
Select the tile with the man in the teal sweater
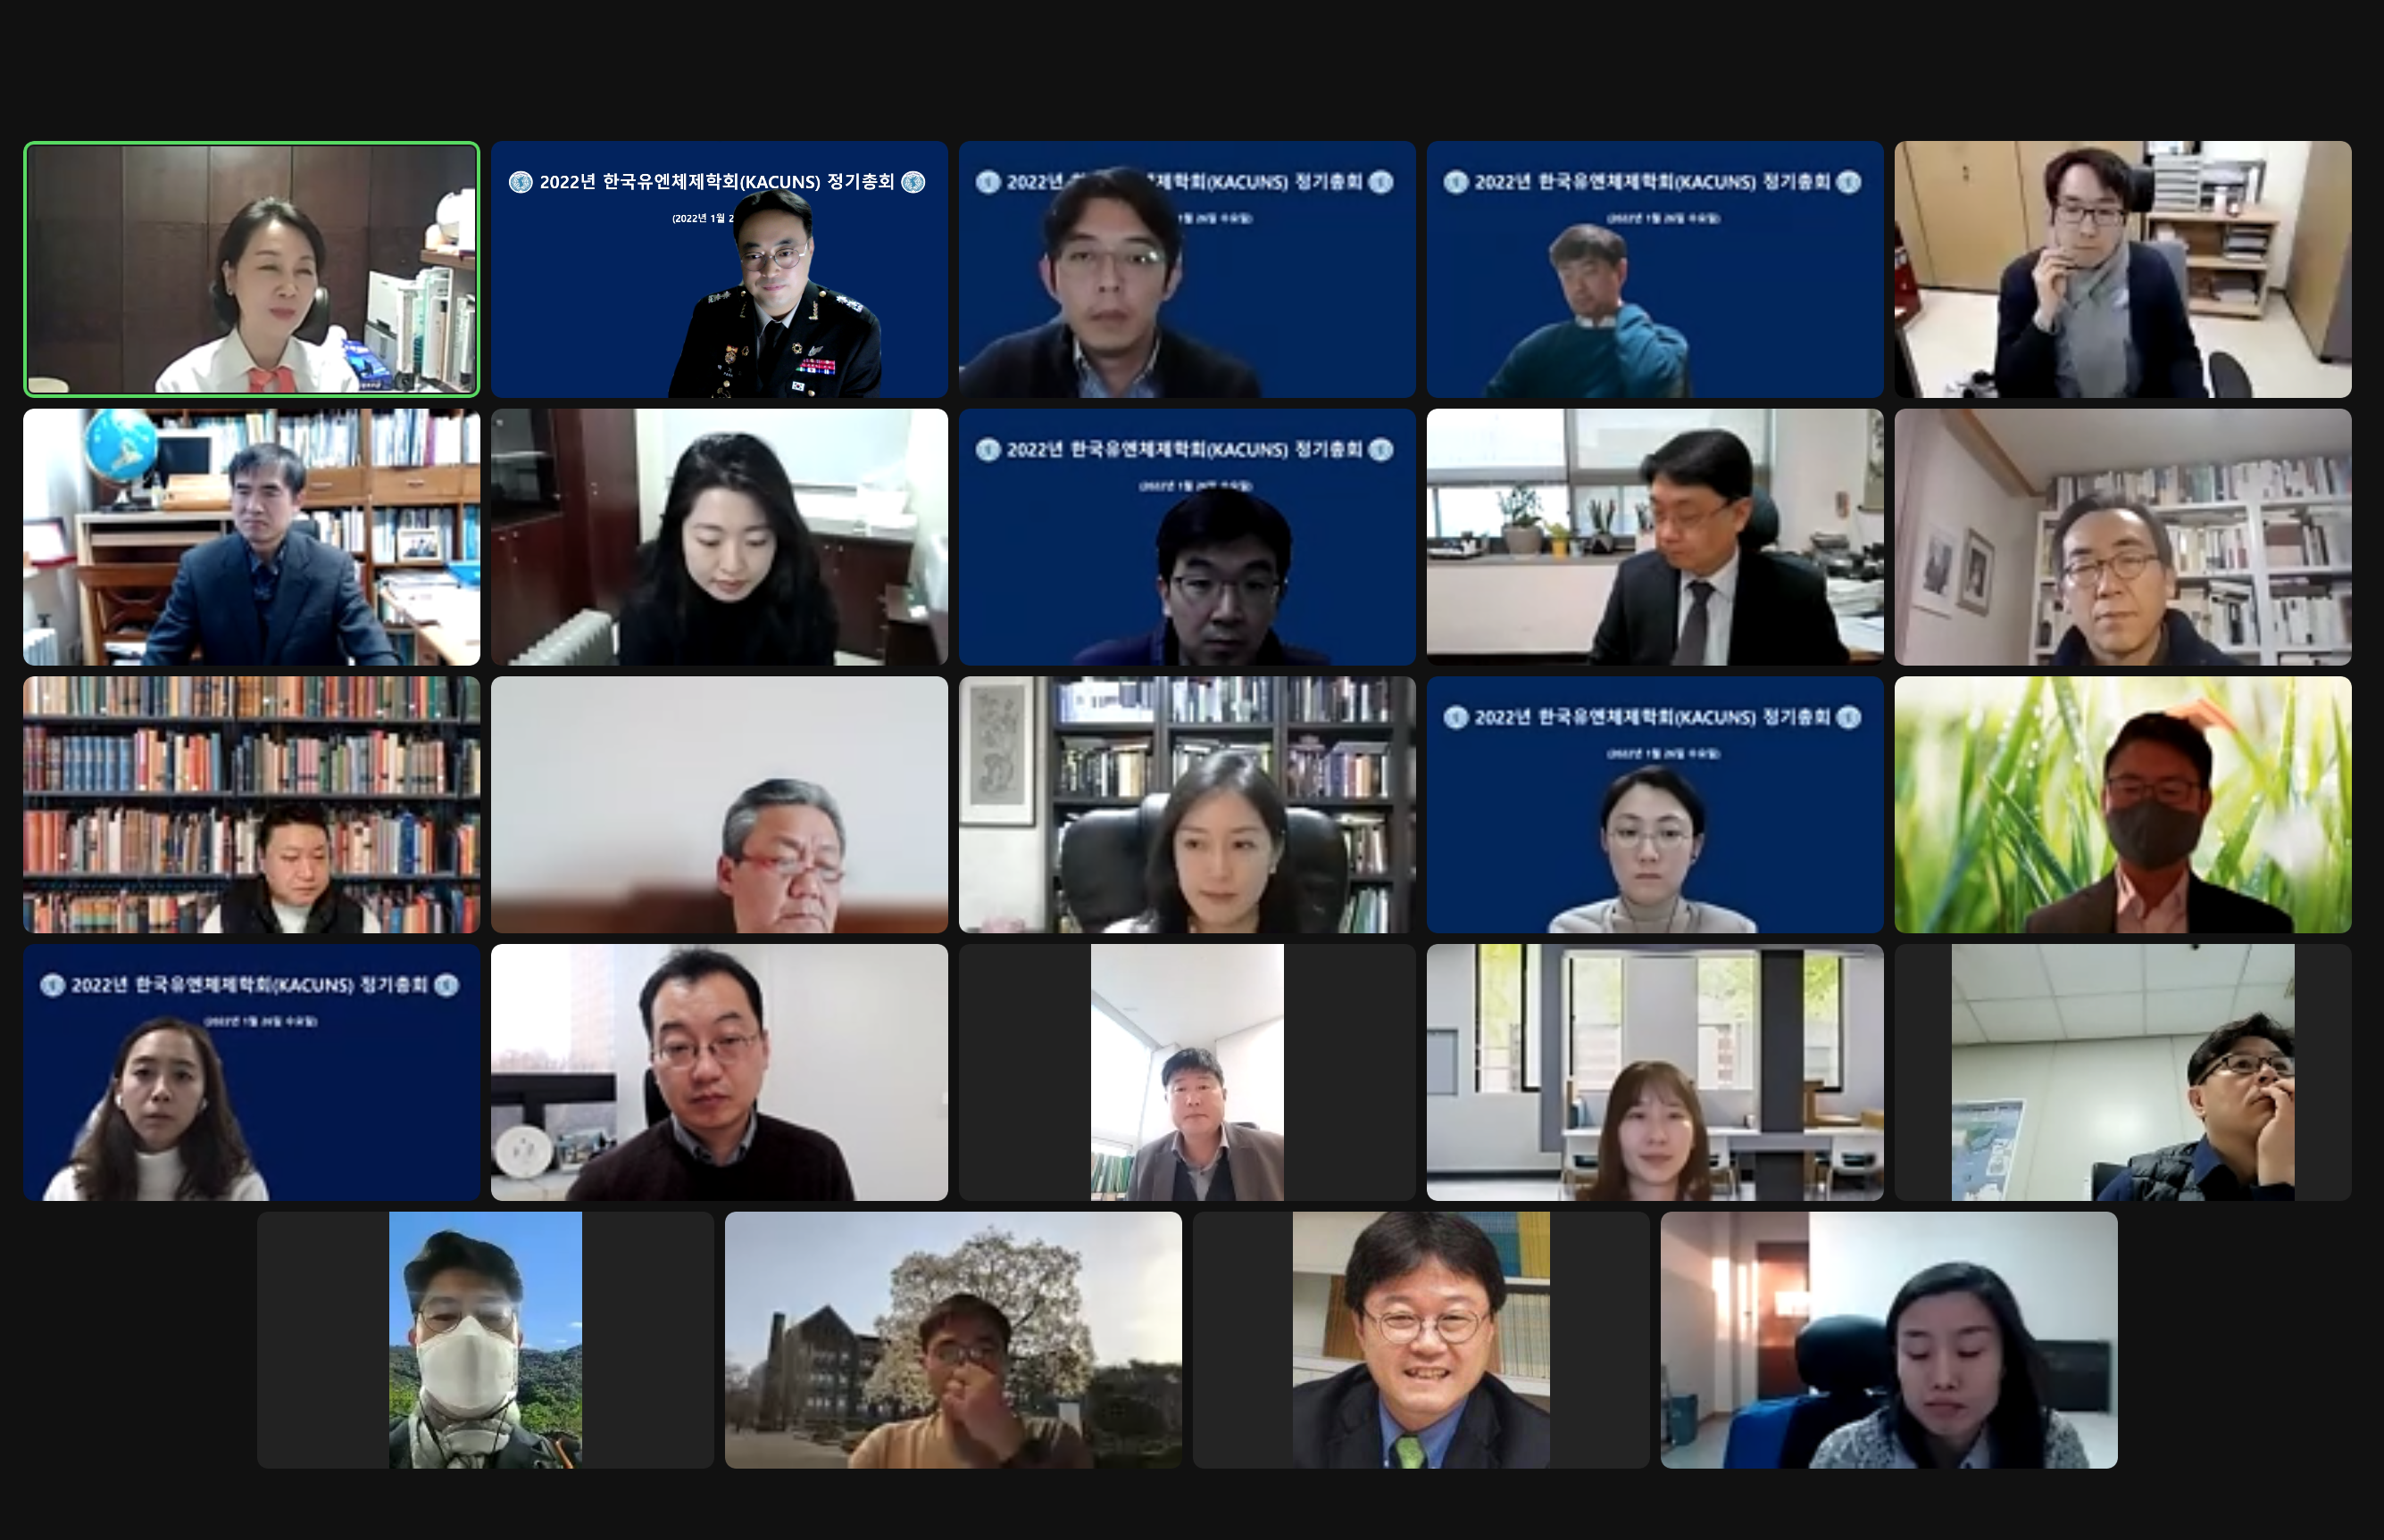(1655, 269)
